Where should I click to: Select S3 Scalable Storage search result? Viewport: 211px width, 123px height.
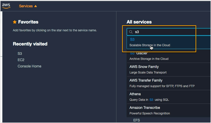[x=132, y=39]
